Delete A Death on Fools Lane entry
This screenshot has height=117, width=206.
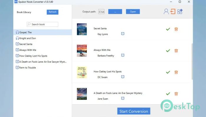(x=176, y=94)
